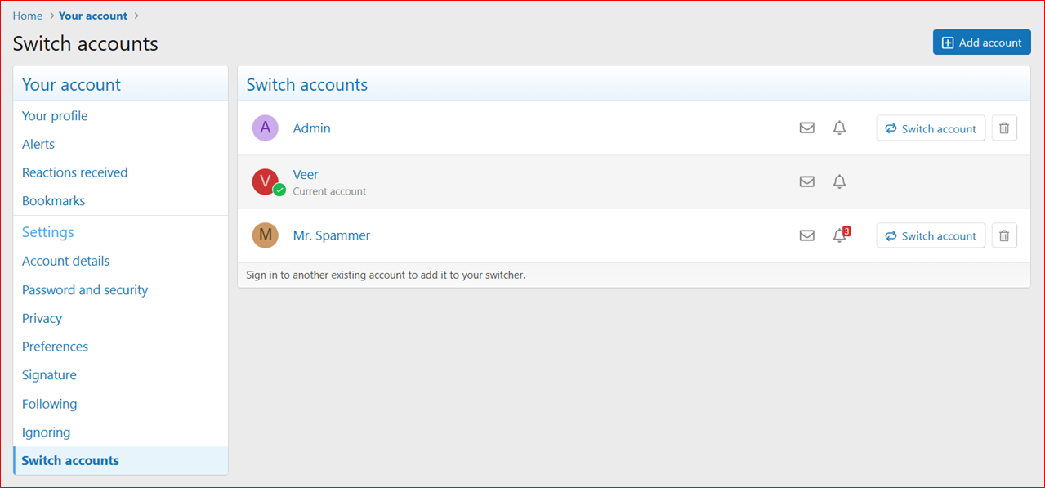The image size is (1045, 488).
Task: Click the Add account button
Action: (981, 43)
